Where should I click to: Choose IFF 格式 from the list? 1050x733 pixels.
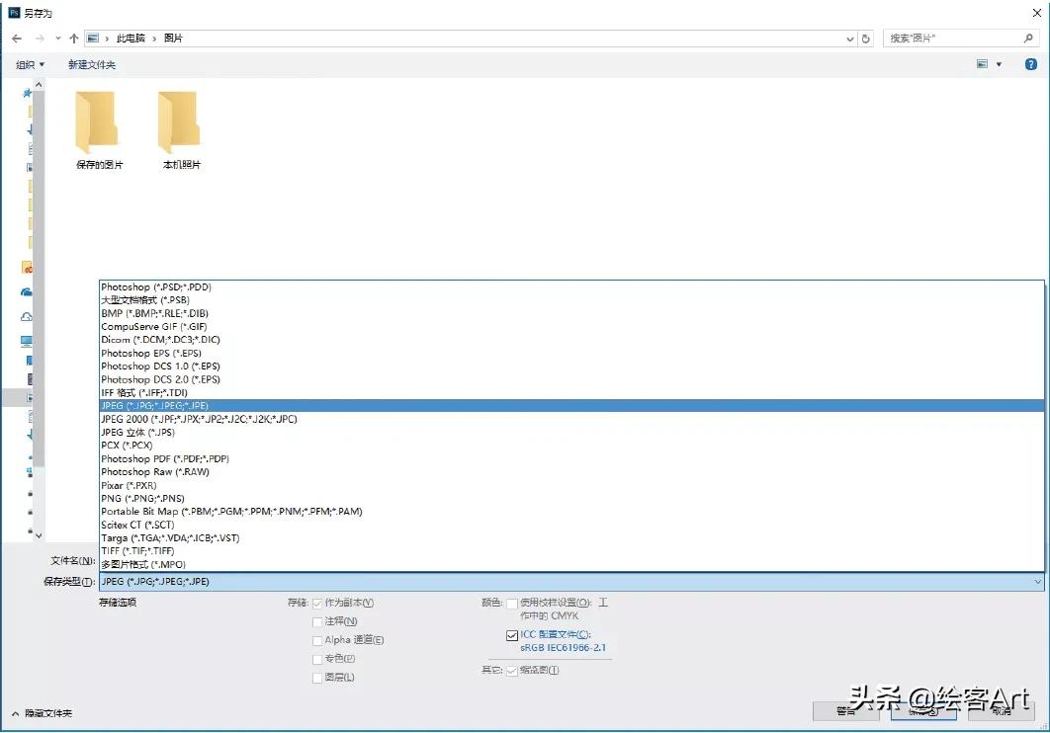pyautogui.click(x=571, y=392)
